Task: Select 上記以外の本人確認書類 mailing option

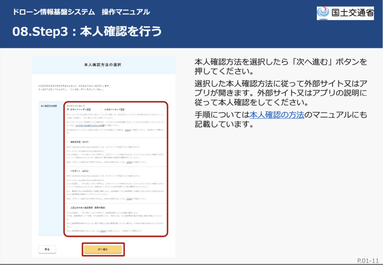Action: coord(67,208)
